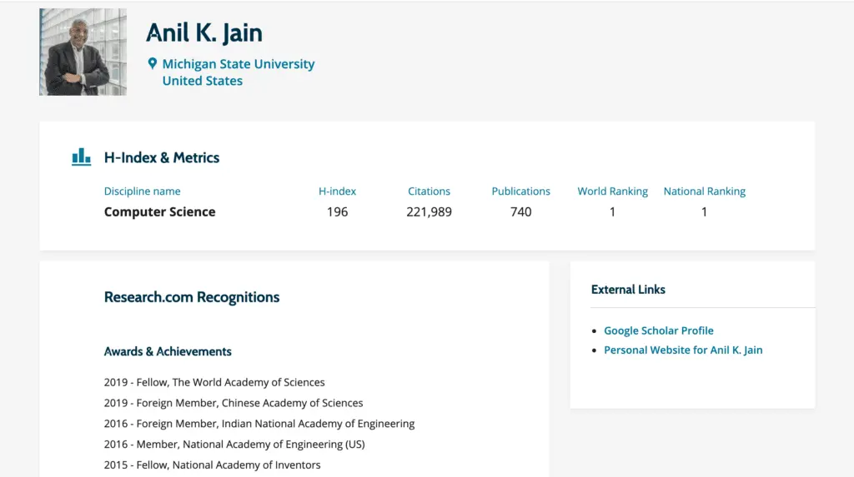This screenshot has height=477, width=854.
Task: Click the Publications column header
Action: 520,191
